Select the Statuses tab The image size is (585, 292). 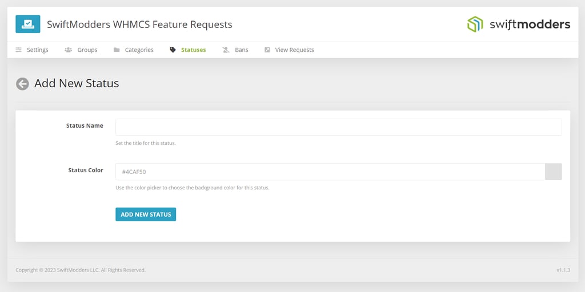pos(187,50)
